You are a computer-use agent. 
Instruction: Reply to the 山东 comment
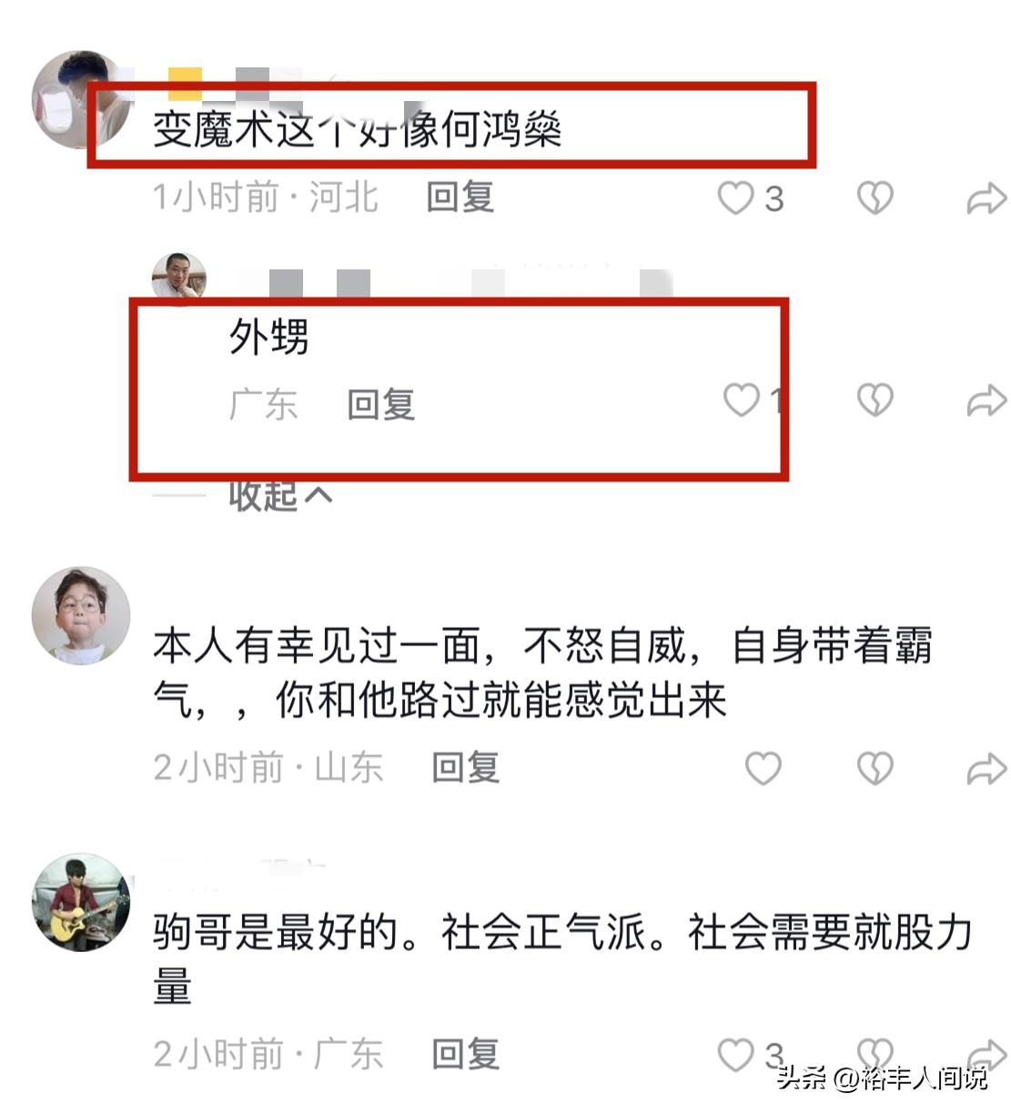(x=466, y=767)
